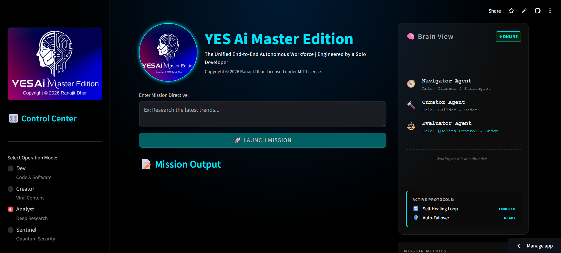Click the Auto-Failover shield icon
This screenshot has height=253, width=561.
pyautogui.click(x=416, y=218)
